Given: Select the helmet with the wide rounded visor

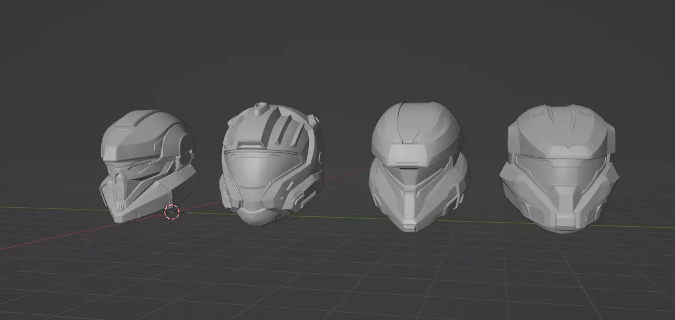Looking at the screenshot, I should [271, 164].
